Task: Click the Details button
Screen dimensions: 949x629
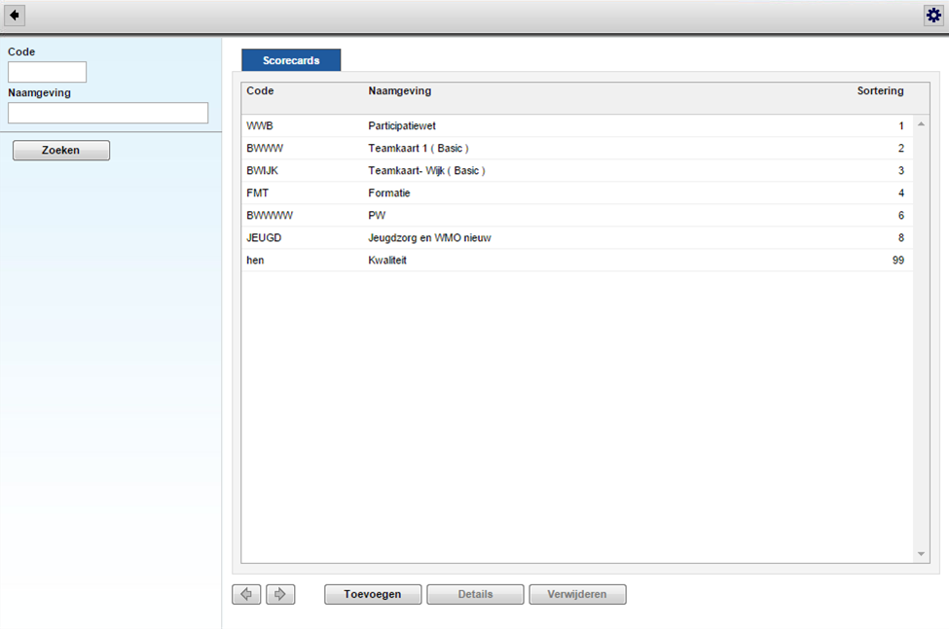Action: pos(475,594)
